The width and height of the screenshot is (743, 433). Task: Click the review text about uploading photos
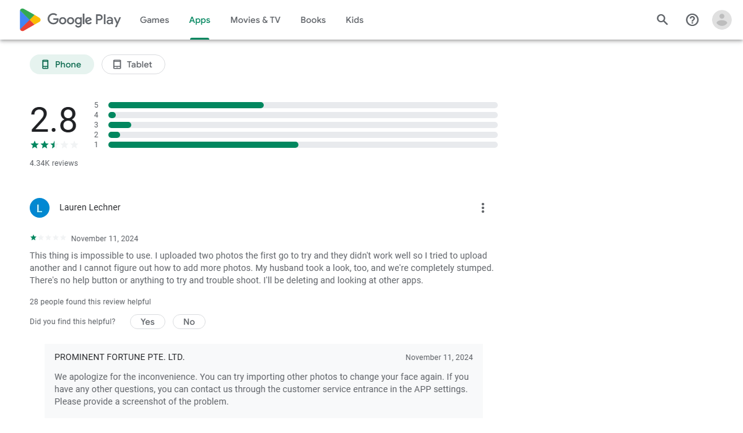(x=262, y=268)
